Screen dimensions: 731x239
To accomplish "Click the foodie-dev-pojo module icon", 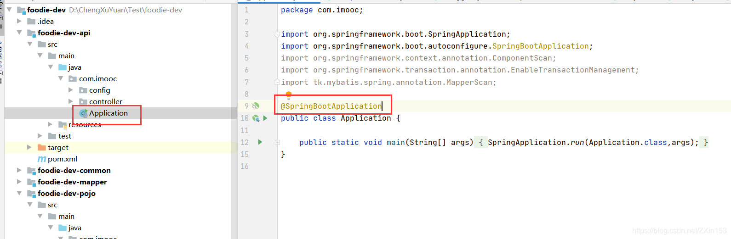I will click(32, 194).
